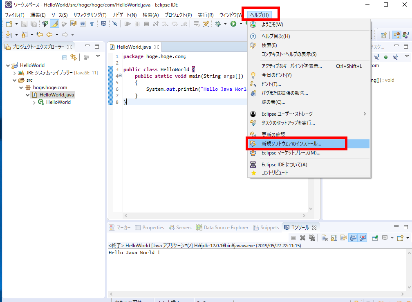Click Remove All Terminated Launches icon
Screen dimensions: 412x302
click(x=312, y=238)
